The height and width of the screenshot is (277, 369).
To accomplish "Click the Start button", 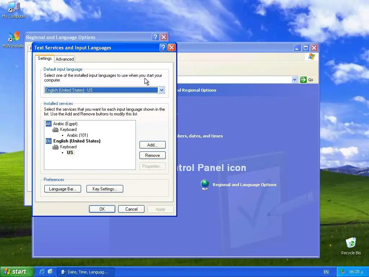I will tap(17, 272).
